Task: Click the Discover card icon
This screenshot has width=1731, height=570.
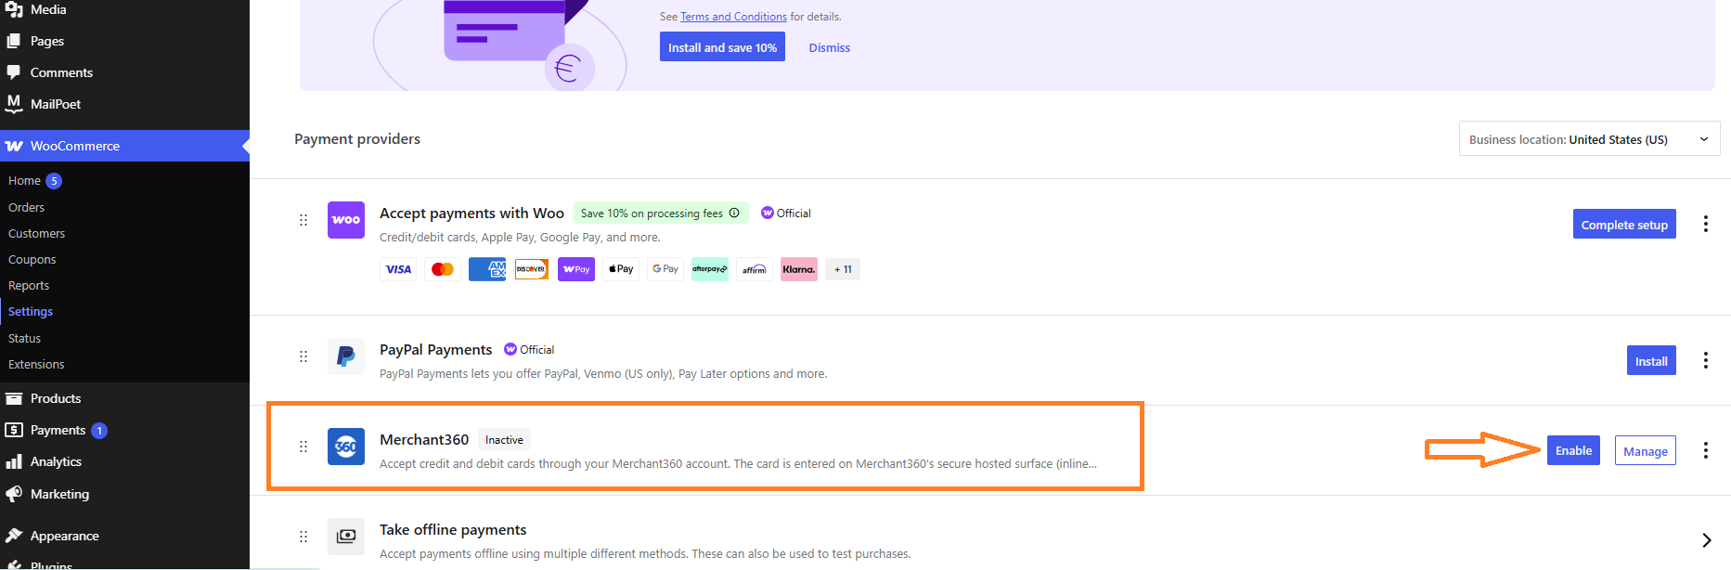Action: click(x=532, y=269)
